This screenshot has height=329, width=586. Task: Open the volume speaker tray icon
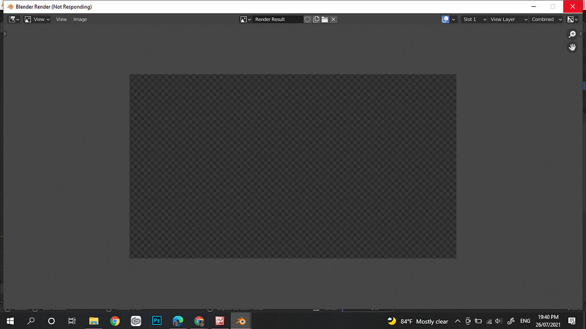[x=498, y=321]
